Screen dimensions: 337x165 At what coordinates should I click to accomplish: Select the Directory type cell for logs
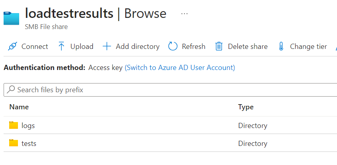tap(252, 126)
